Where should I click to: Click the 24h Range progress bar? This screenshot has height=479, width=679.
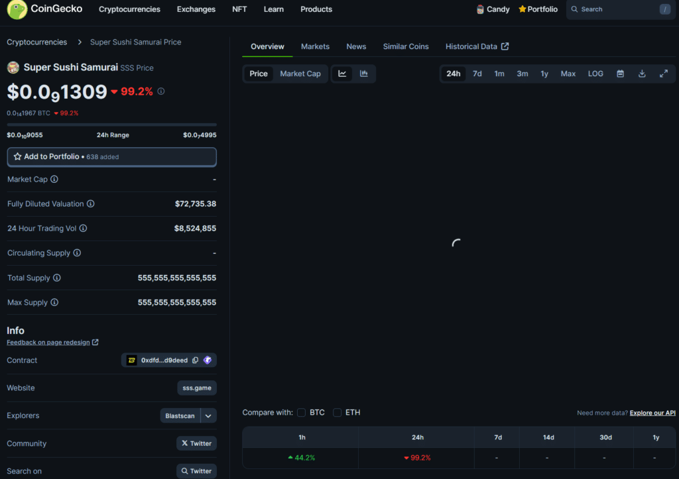click(111, 125)
